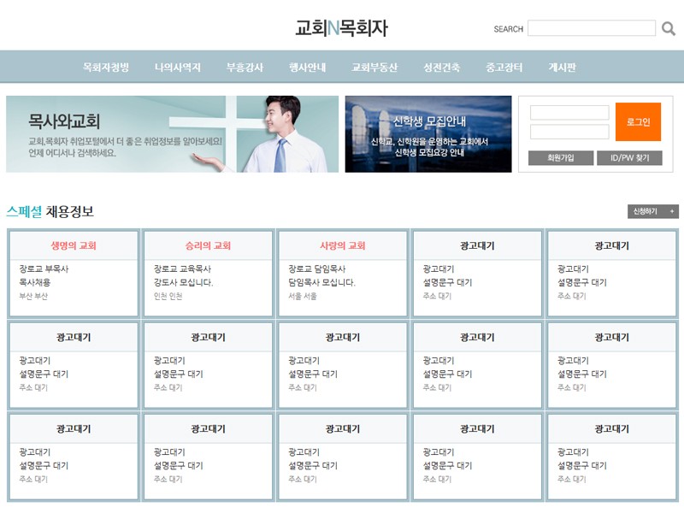Click the 담임목사 모십니다. text
Screen dimensions: 684x513
322,282
